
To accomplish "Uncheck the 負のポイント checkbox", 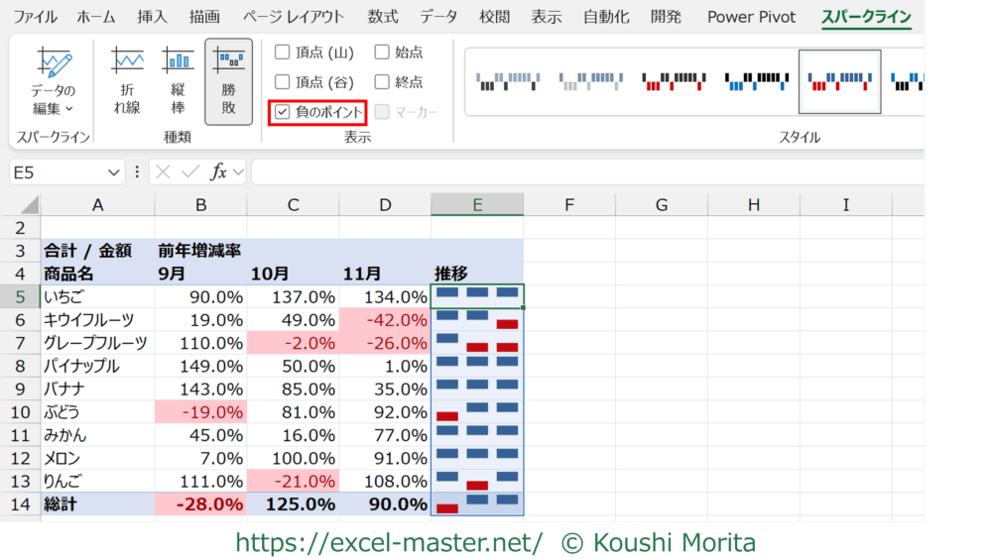I will 283,112.
